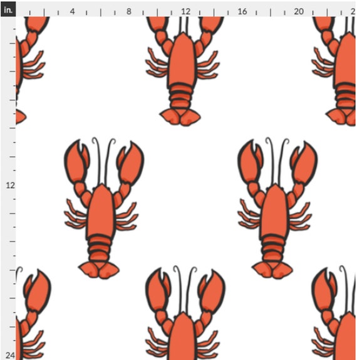Select the full lobster on middle left
357x360 pixels.
pos(104,208)
